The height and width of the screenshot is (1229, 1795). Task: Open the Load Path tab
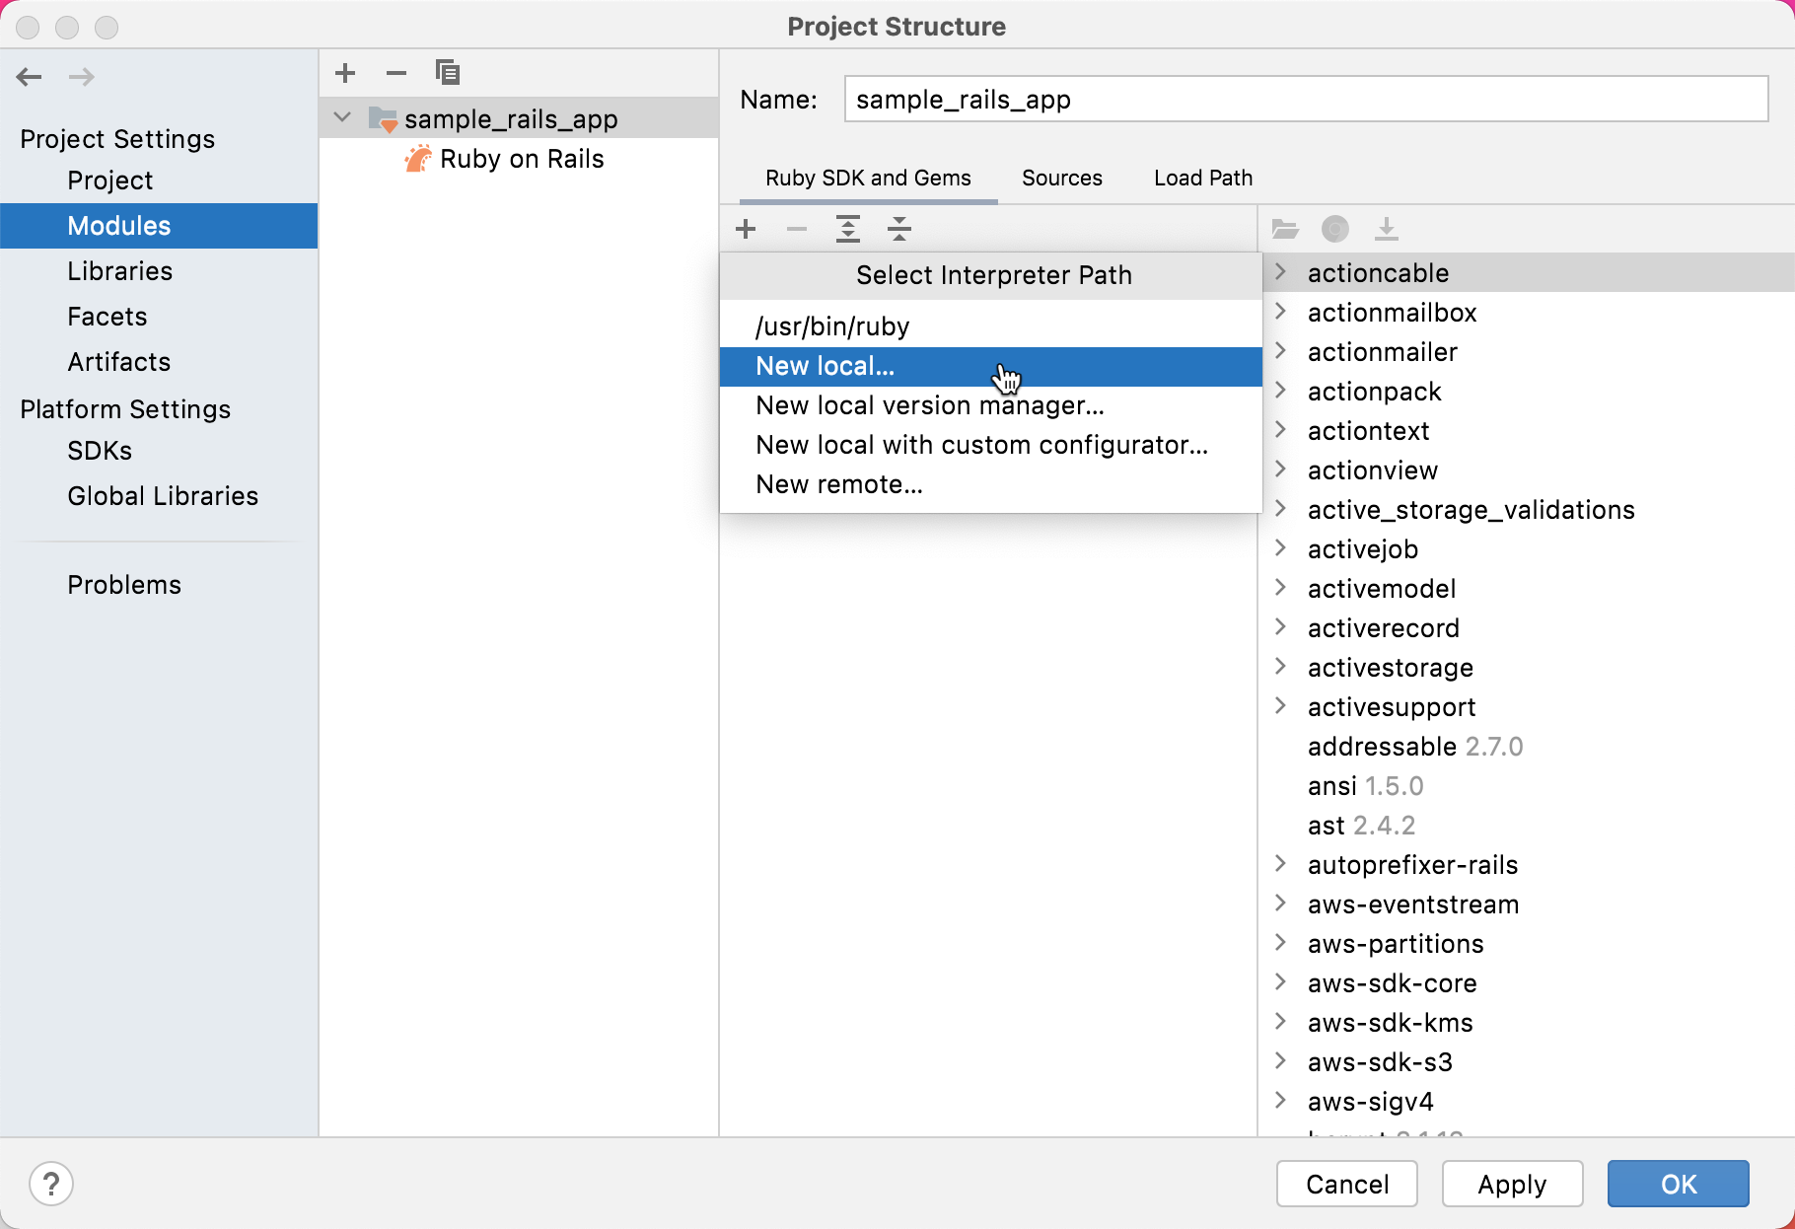(1202, 179)
